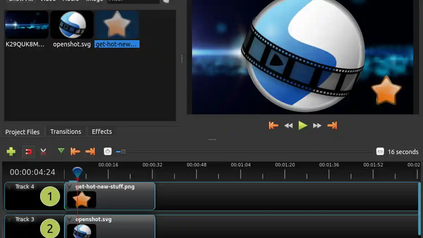This screenshot has width=423, height=238.
Task: Switch to the Effects tab
Action: tap(102, 131)
